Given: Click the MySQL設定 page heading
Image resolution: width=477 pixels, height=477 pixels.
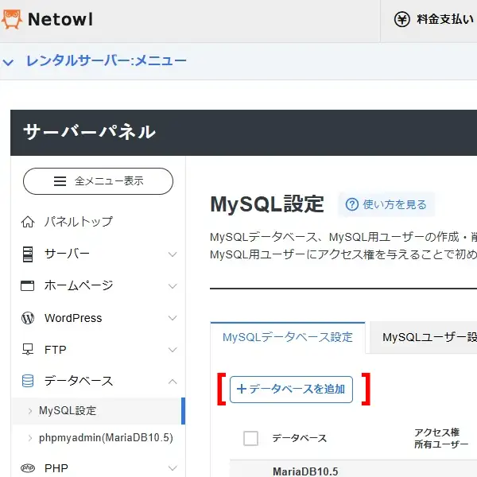Looking at the screenshot, I should click(x=267, y=204).
